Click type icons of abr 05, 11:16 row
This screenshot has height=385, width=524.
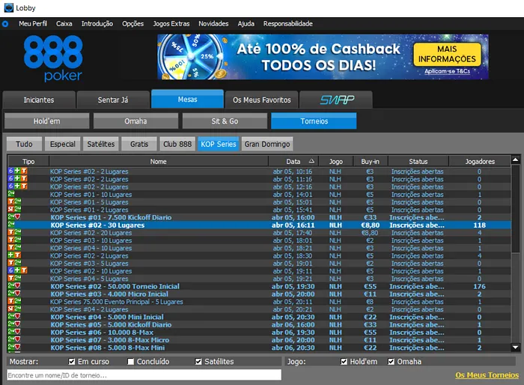pos(18,178)
